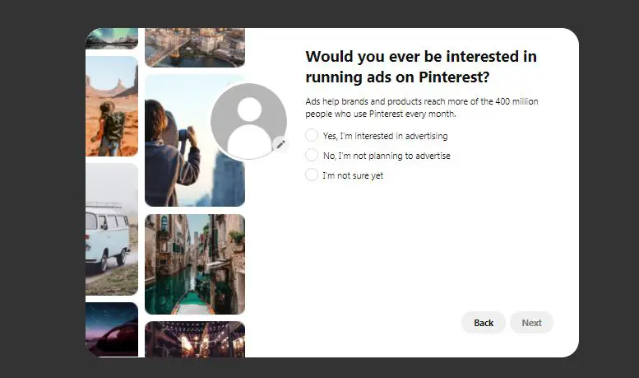The width and height of the screenshot is (639, 378).
Task: Select "Yes, I'm interested in advertising" radio
Action: [x=312, y=135]
